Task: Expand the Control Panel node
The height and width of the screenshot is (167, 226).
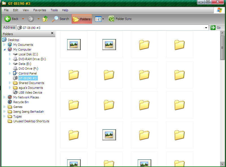Action: click(10, 73)
